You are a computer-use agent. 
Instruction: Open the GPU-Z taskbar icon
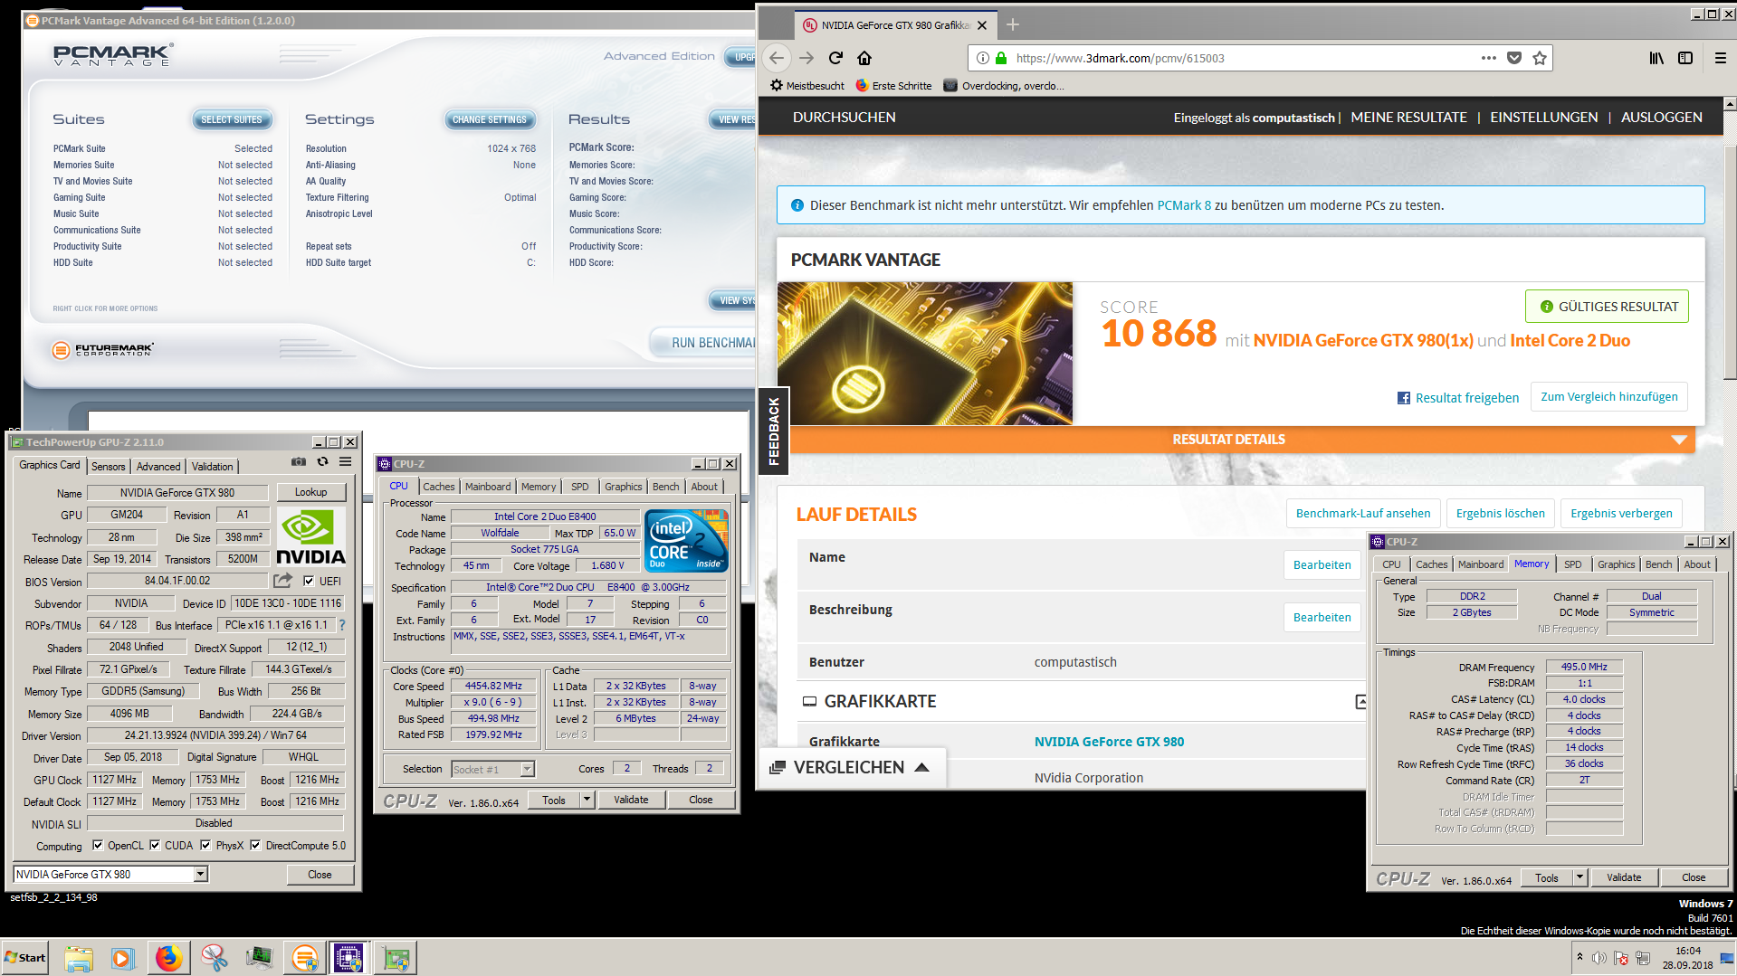(396, 958)
